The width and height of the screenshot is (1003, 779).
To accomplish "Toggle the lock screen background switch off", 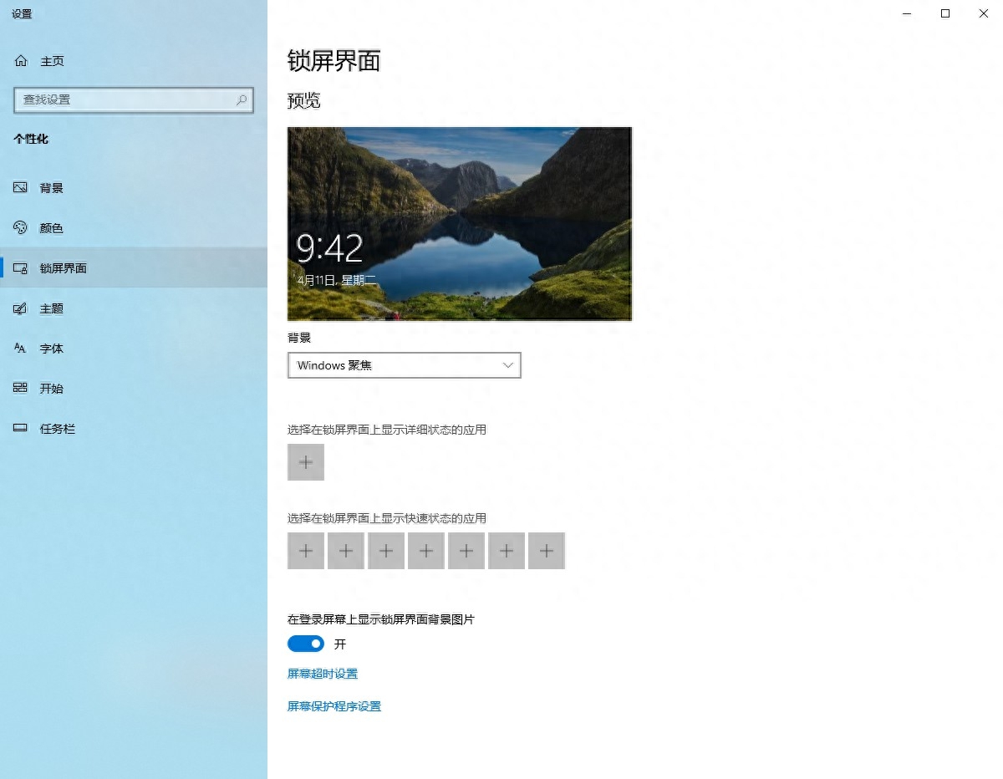I will 305,644.
